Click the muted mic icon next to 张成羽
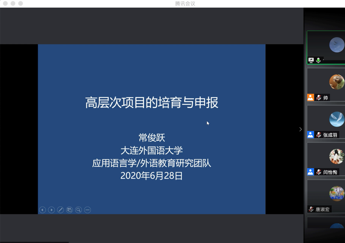The height and width of the screenshot is (243, 345). (x=319, y=135)
